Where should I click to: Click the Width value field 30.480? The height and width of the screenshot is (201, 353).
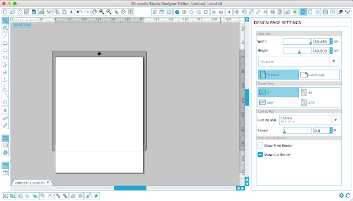pyautogui.click(x=321, y=41)
